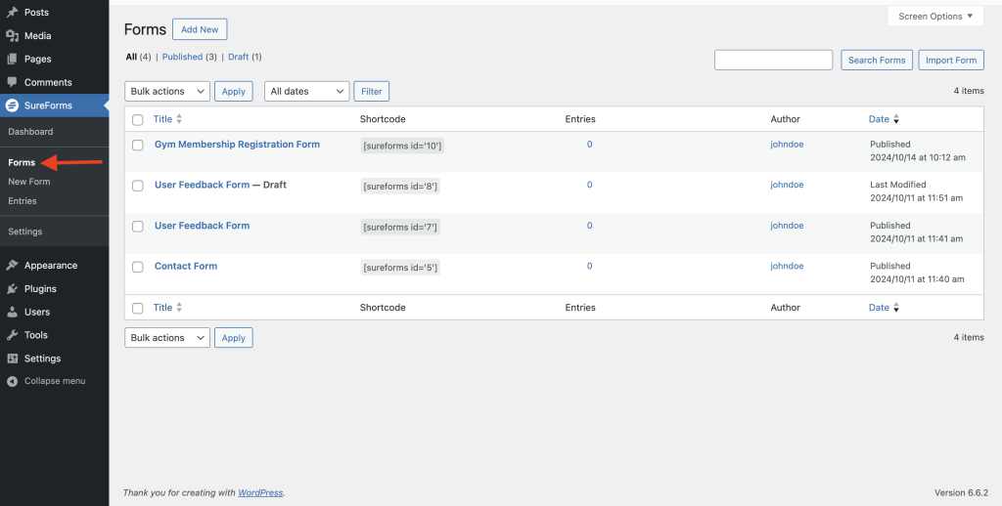Click the SureForms logo icon
The height and width of the screenshot is (506, 1002).
(12, 105)
